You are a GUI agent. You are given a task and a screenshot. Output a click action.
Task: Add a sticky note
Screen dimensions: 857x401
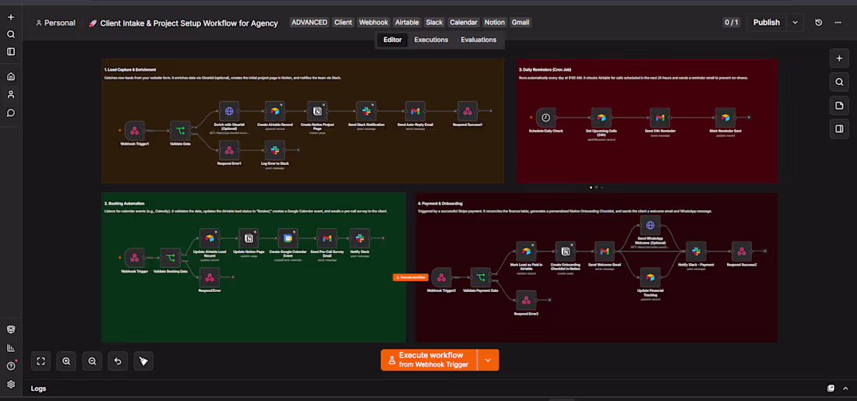pyautogui.click(x=839, y=105)
